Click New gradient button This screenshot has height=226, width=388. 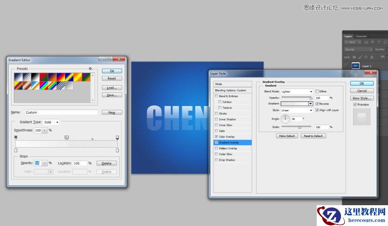coord(112,112)
